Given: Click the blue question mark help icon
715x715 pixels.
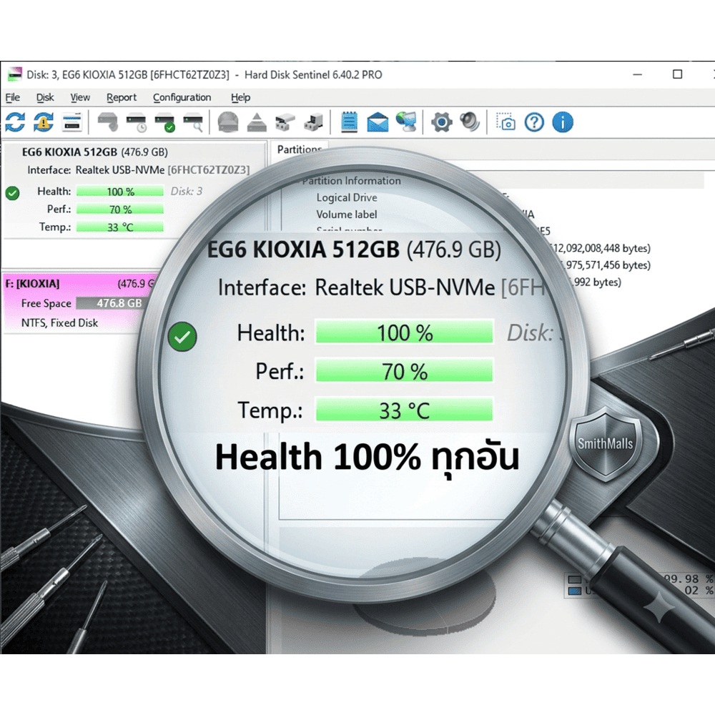Looking at the screenshot, I should 534,122.
